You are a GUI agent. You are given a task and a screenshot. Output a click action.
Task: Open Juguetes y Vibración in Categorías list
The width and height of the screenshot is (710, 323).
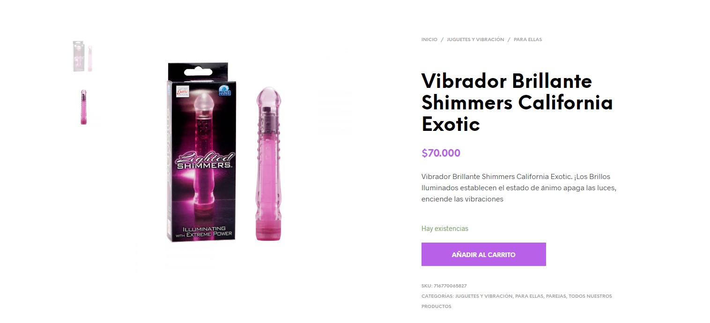click(x=483, y=296)
